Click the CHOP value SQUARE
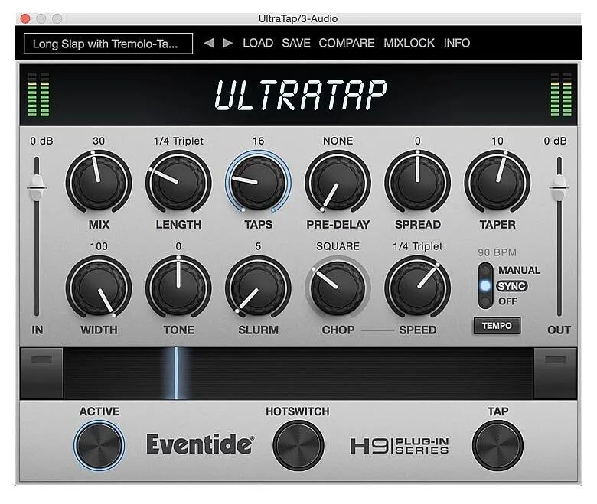The image size is (597, 504). click(338, 246)
